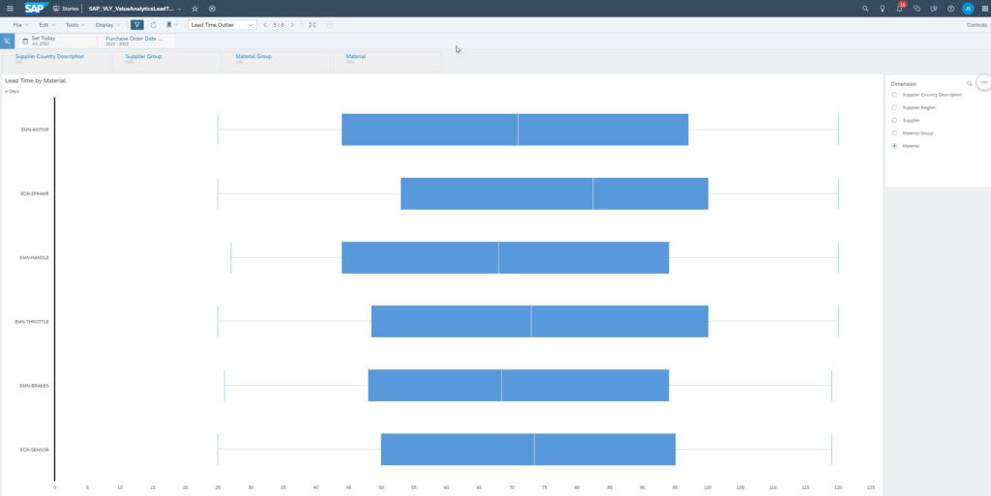The width and height of the screenshot is (991, 496).
Task: Click the EMN-THROTTLE axis label
Action: (x=32, y=322)
